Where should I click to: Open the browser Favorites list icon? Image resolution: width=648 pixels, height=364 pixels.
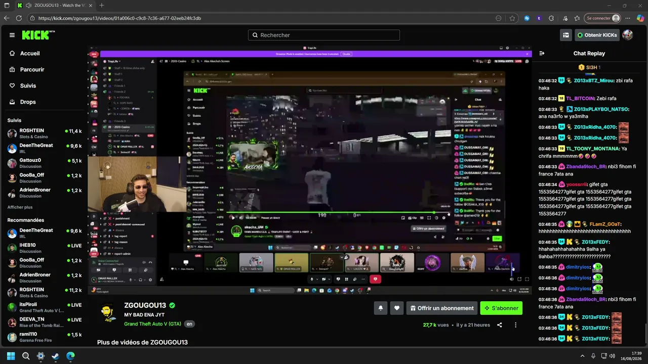[577, 18]
